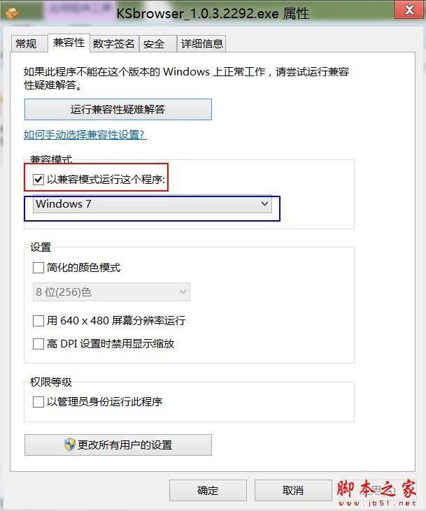This screenshot has width=426, height=511.
Task: Check 用 640 x 480 屏幕分辨率运行
Action: (x=38, y=321)
